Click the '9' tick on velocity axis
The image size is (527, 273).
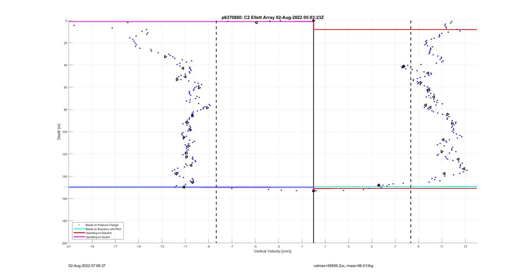[x=418, y=247]
